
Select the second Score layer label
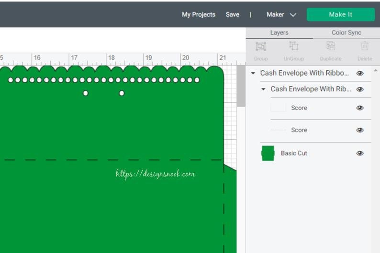(x=299, y=130)
